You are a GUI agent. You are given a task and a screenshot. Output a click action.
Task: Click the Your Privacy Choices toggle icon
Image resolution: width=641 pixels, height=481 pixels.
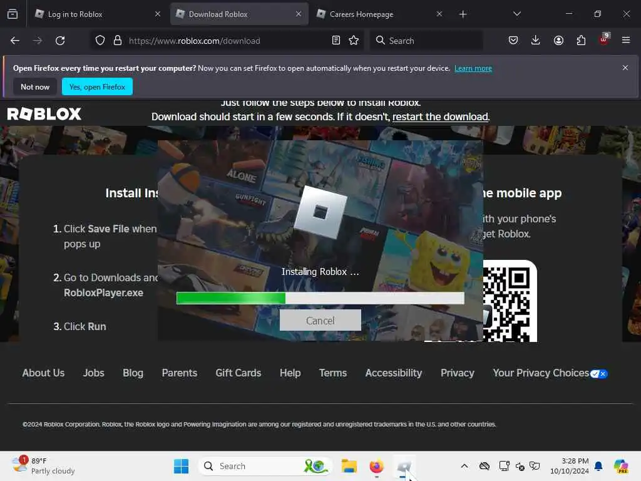599,374
